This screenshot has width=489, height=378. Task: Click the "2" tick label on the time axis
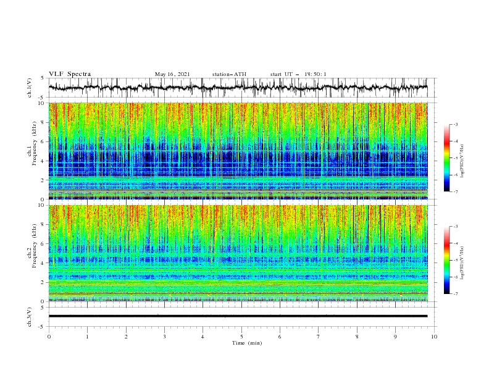[x=126, y=337]
